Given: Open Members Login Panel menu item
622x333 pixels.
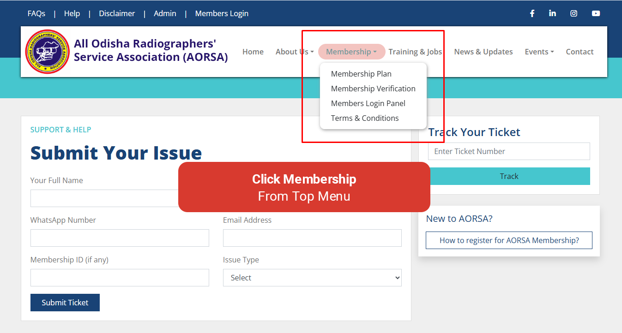Looking at the screenshot, I should point(368,103).
